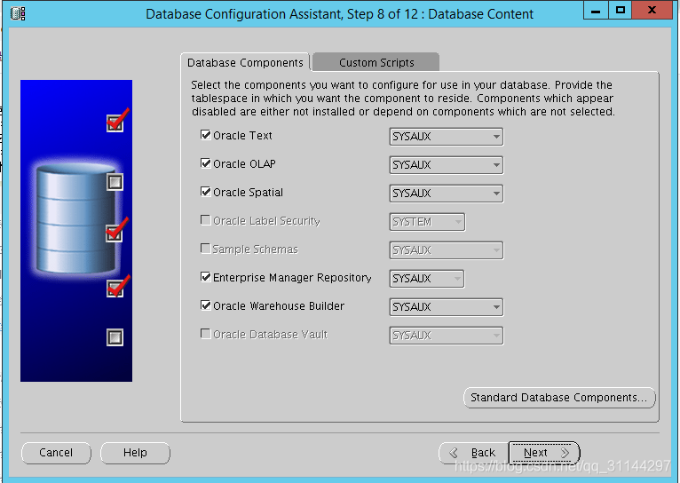The height and width of the screenshot is (483, 680).
Task: Click the database cylinder illustration
Action: 75,218
